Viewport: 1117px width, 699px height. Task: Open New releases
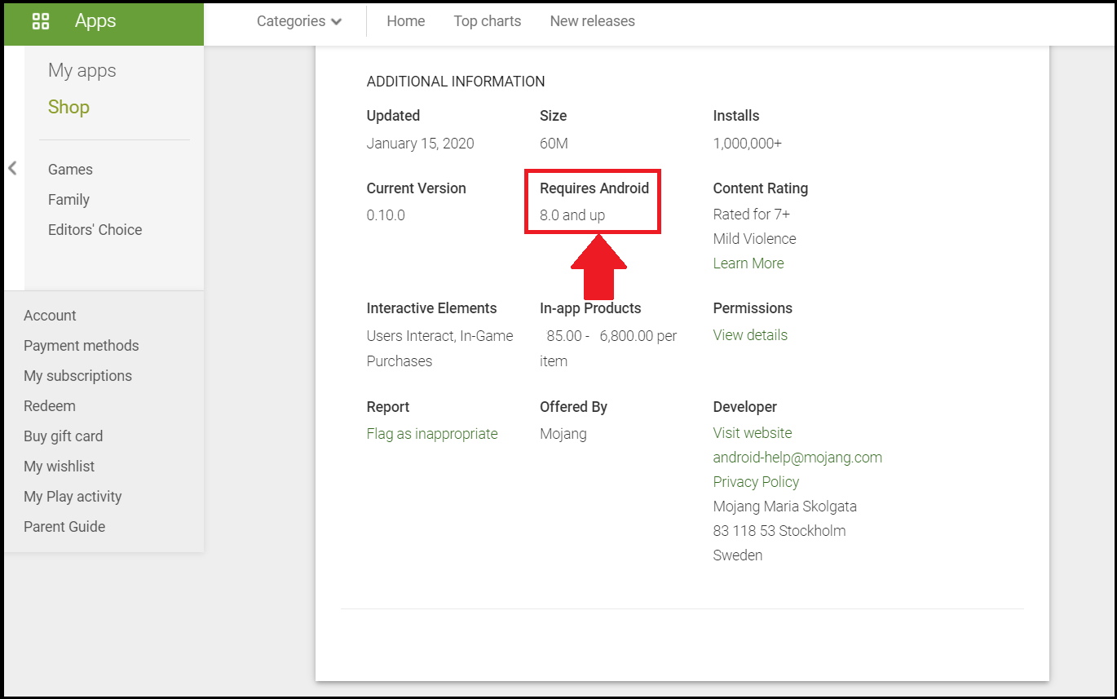coord(593,21)
